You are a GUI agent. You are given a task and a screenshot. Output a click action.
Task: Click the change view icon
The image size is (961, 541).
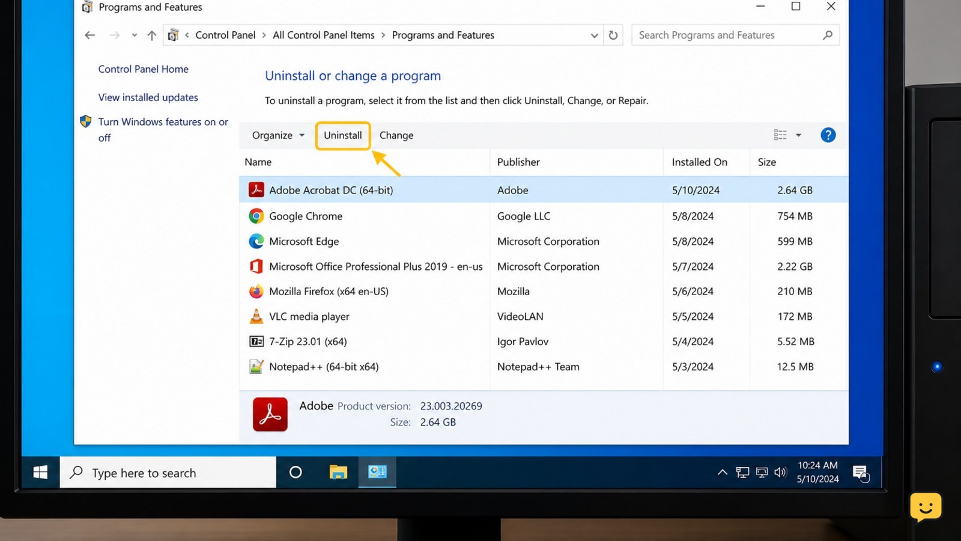780,135
